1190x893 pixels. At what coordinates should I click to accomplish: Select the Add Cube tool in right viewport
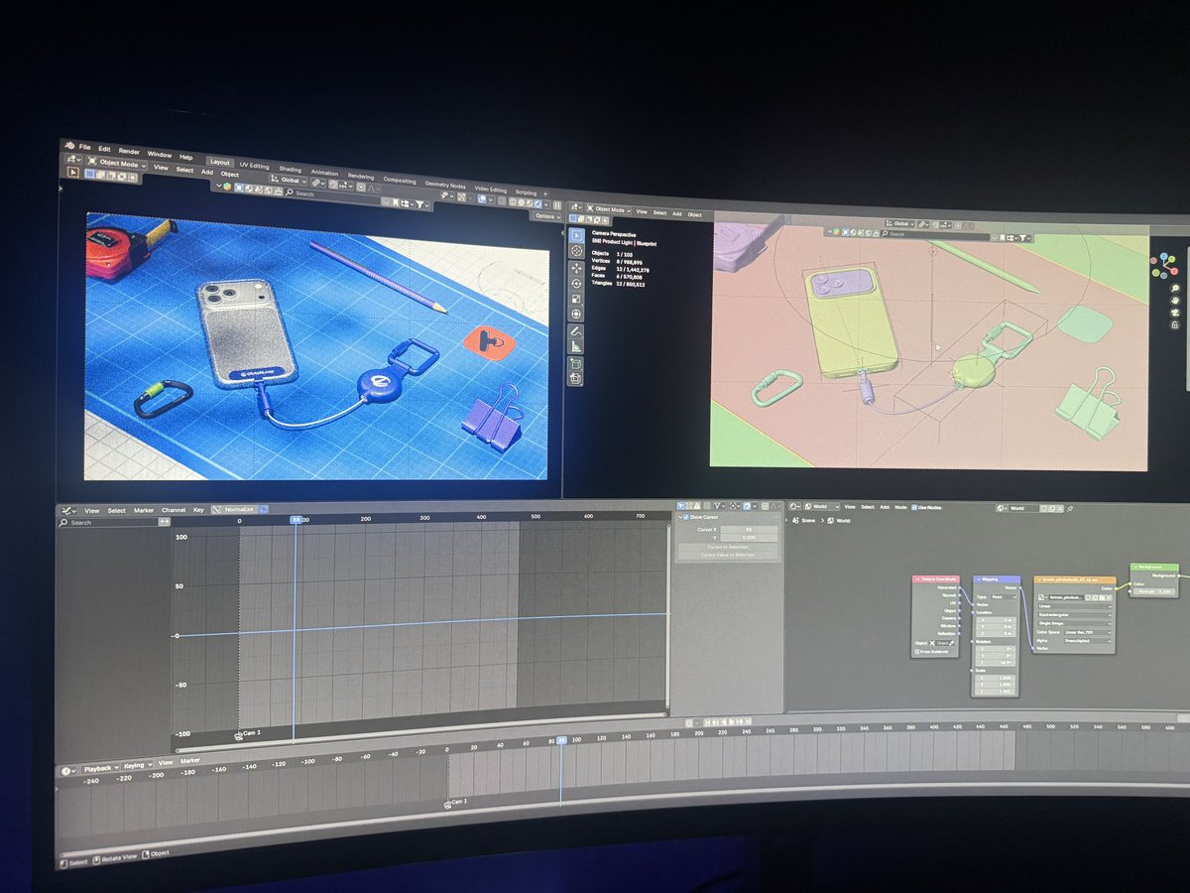pos(576,363)
